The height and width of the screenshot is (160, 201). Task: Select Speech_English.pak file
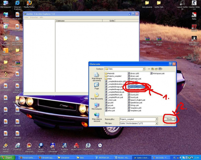tap(136, 100)
